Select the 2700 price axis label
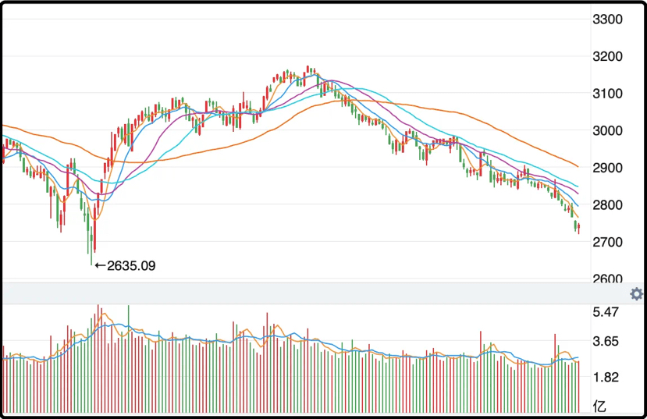The image size is (647, 419). (x=607, y=242)
